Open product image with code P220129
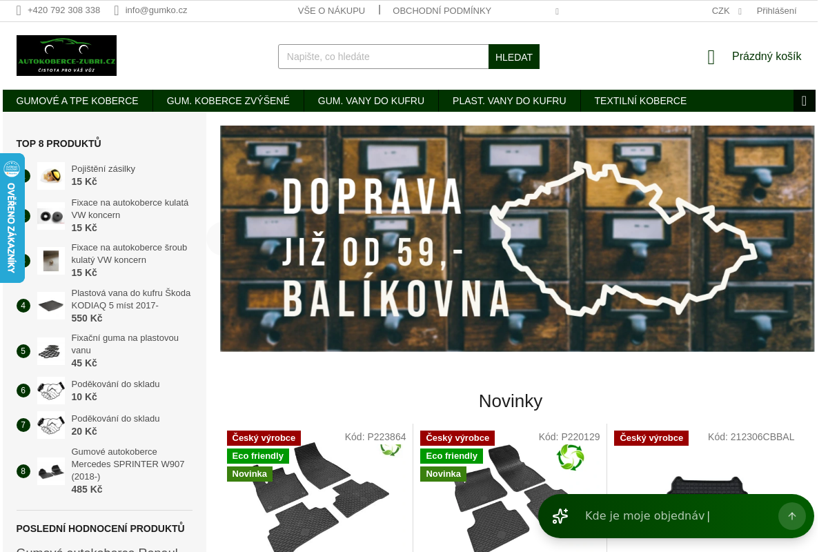The height and width of the screenshot is (552, 828). click(x=513, y=497)
